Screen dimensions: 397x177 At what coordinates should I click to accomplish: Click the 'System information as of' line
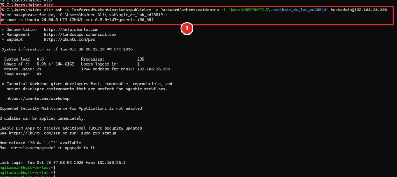(67, 49)
